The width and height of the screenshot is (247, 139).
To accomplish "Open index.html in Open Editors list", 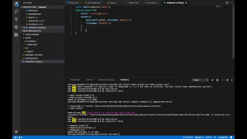I will coord(34,21).
